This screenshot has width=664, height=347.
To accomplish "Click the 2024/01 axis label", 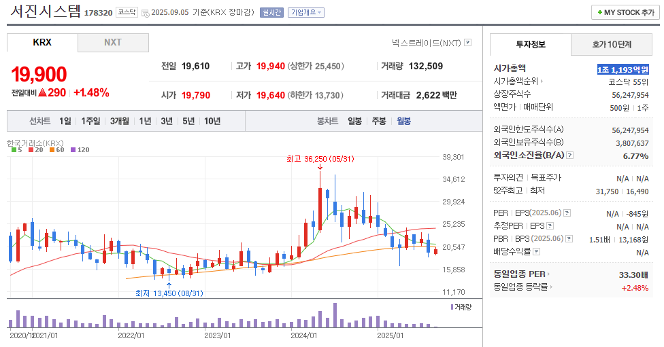I will 303,335.
